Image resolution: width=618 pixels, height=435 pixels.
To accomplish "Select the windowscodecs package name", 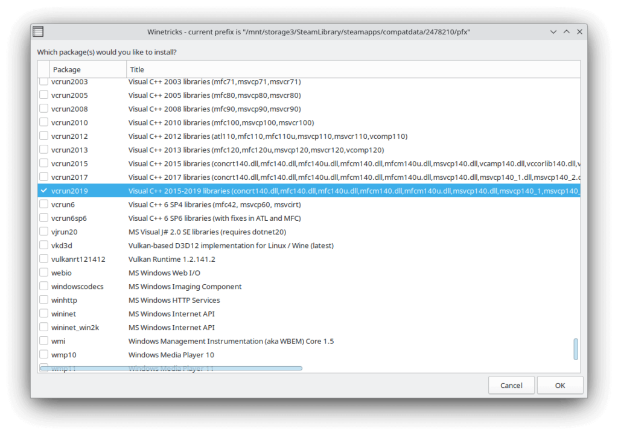I will (77, 287).
